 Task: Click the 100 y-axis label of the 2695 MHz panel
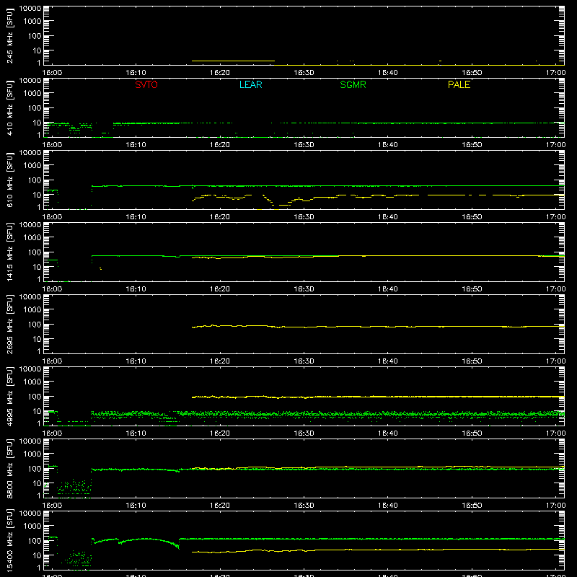coord(35,325)
